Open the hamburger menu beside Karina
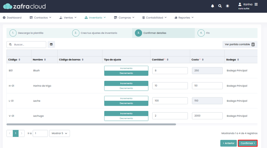This screenshot has width=267, height=148. point(256,4)
